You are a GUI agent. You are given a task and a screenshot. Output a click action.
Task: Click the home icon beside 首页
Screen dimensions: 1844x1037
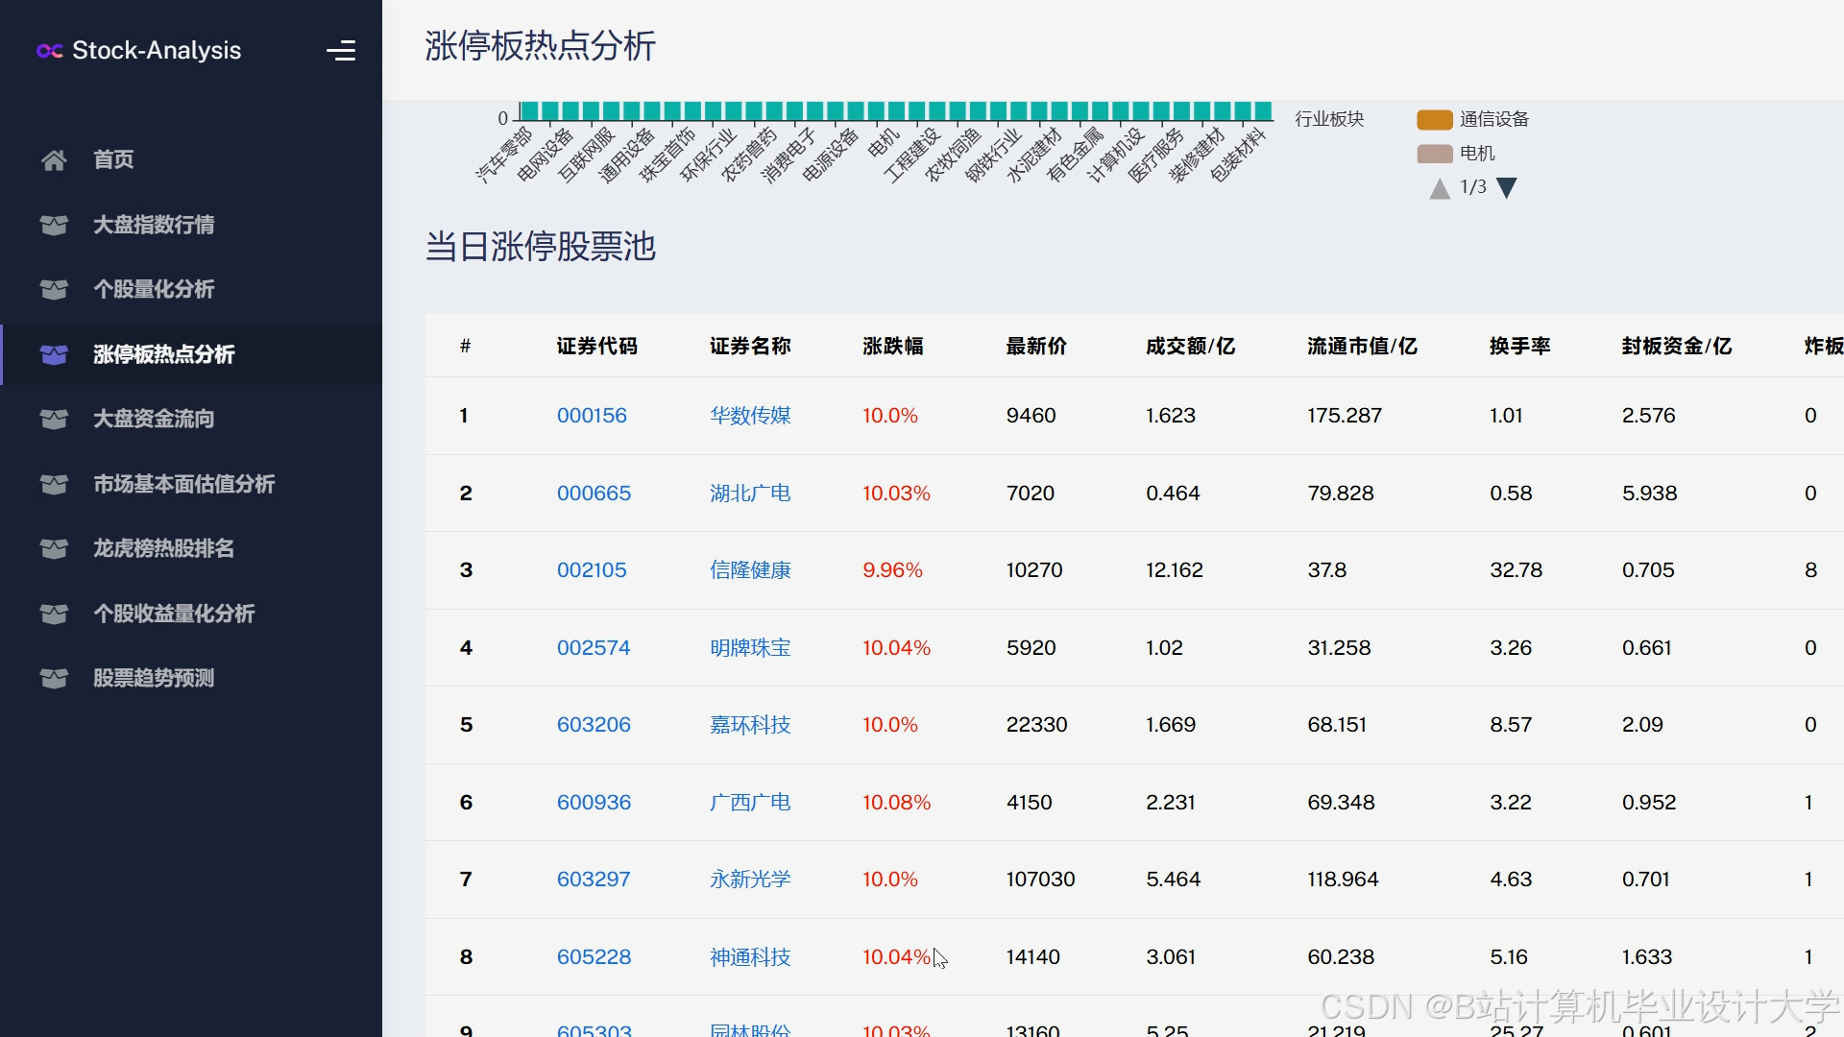pos(55,159)
